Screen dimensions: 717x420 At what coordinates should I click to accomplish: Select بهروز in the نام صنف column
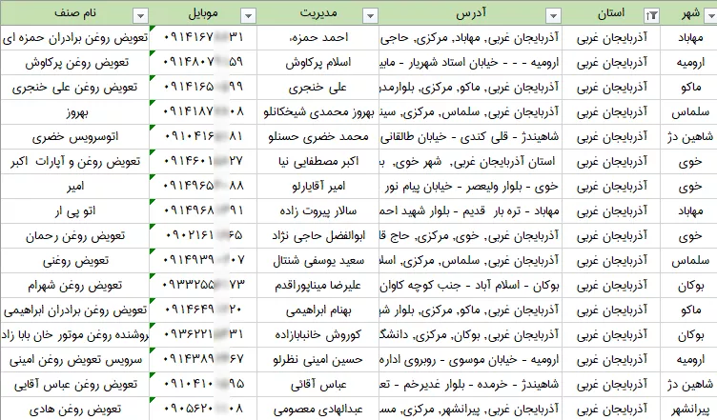coord(75,111)
